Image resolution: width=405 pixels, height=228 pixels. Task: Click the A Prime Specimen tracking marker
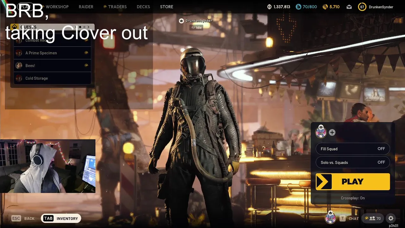(x=86, y=53)
